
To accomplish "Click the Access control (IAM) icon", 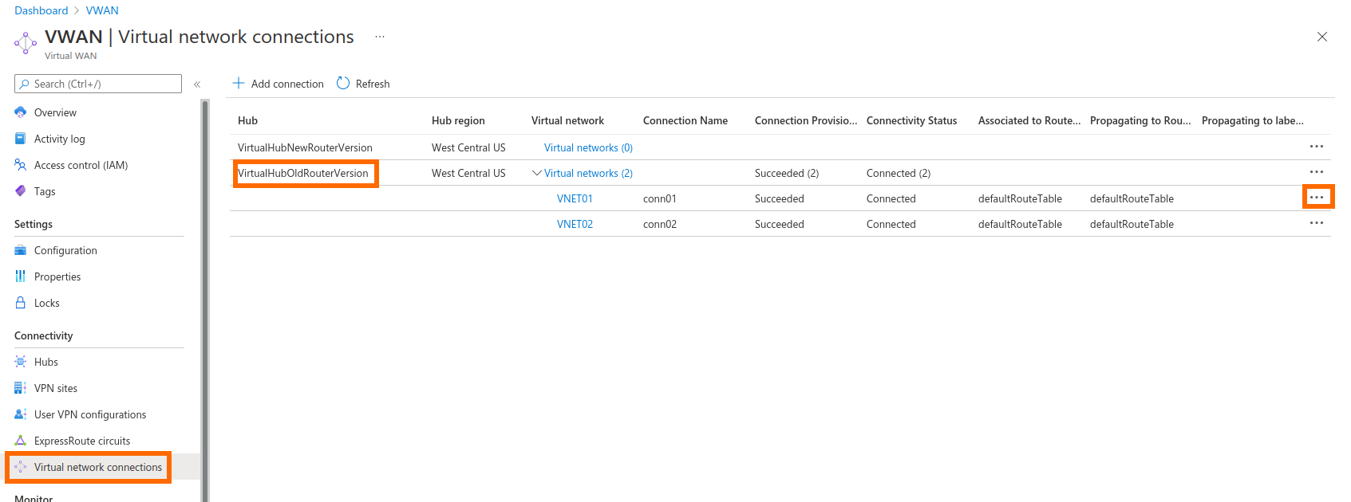I will pyautogui.click(x=21, y=165).
